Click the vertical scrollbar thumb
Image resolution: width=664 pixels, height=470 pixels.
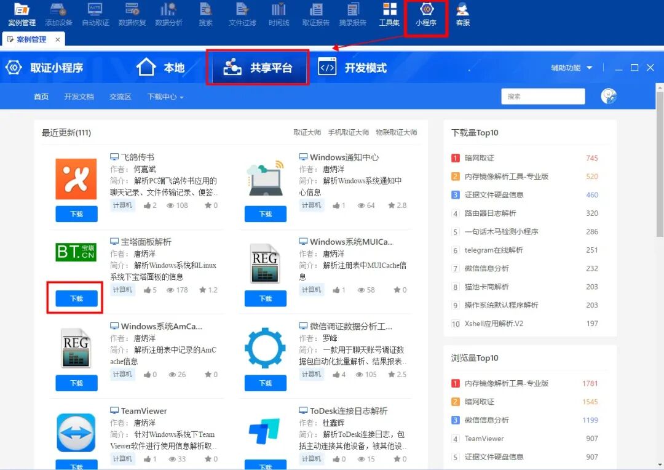click(x=660, y=163)
